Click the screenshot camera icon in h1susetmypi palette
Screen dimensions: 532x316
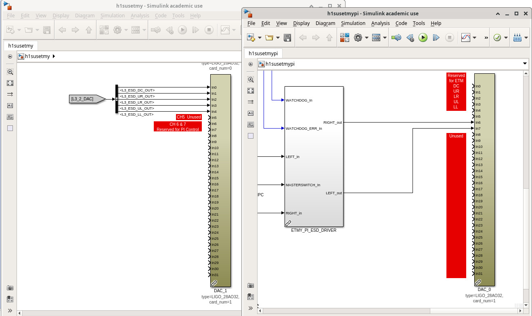tap(251, 285)
